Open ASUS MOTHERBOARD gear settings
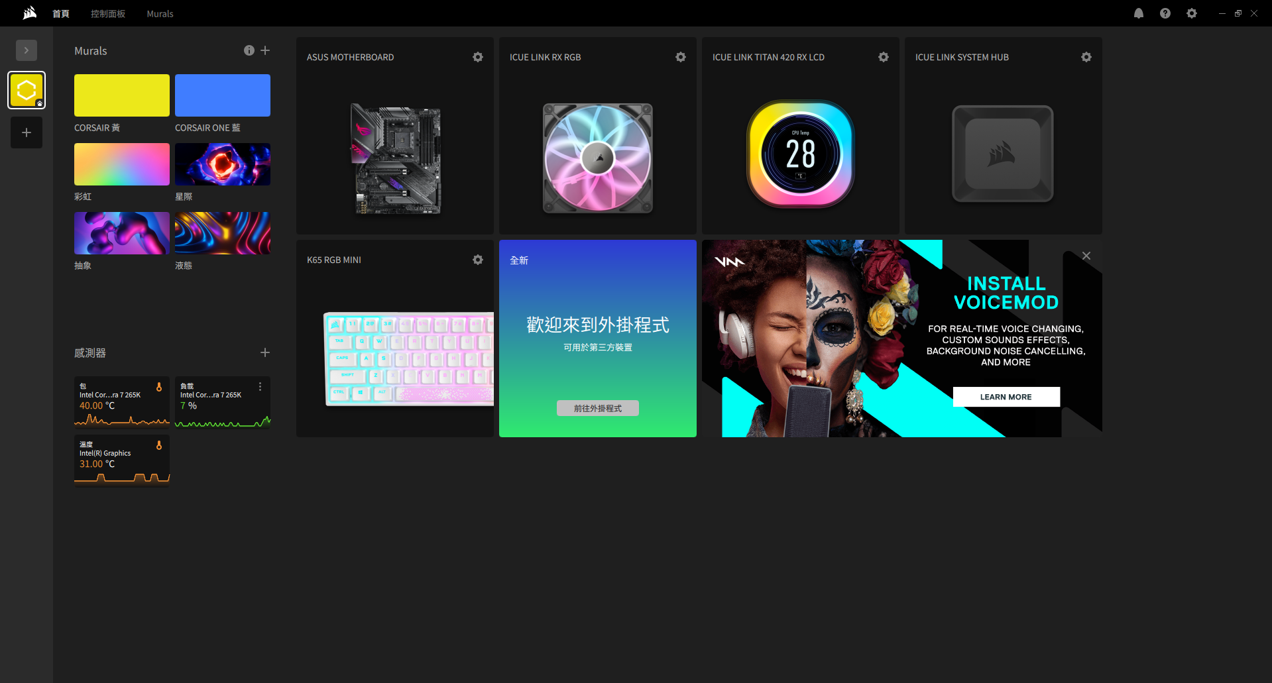 coord(478,57)
